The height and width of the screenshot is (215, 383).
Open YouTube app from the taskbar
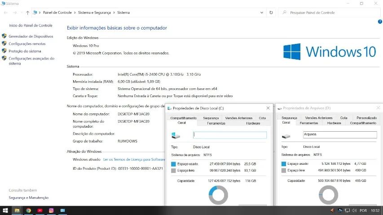coord(40,211)
